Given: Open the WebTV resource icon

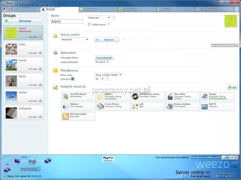Looking at the screenshot, I should pyautogui.click(x=205, y=106).
